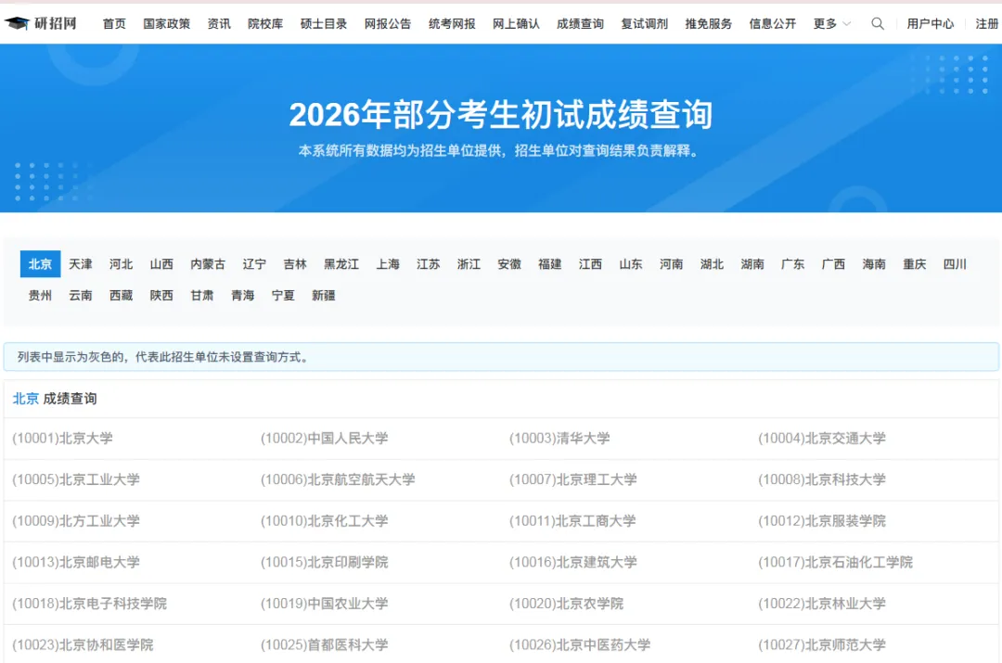The image size is (1002, 663).
Task: Open the search magnifier icon
Action: [878, 23]
